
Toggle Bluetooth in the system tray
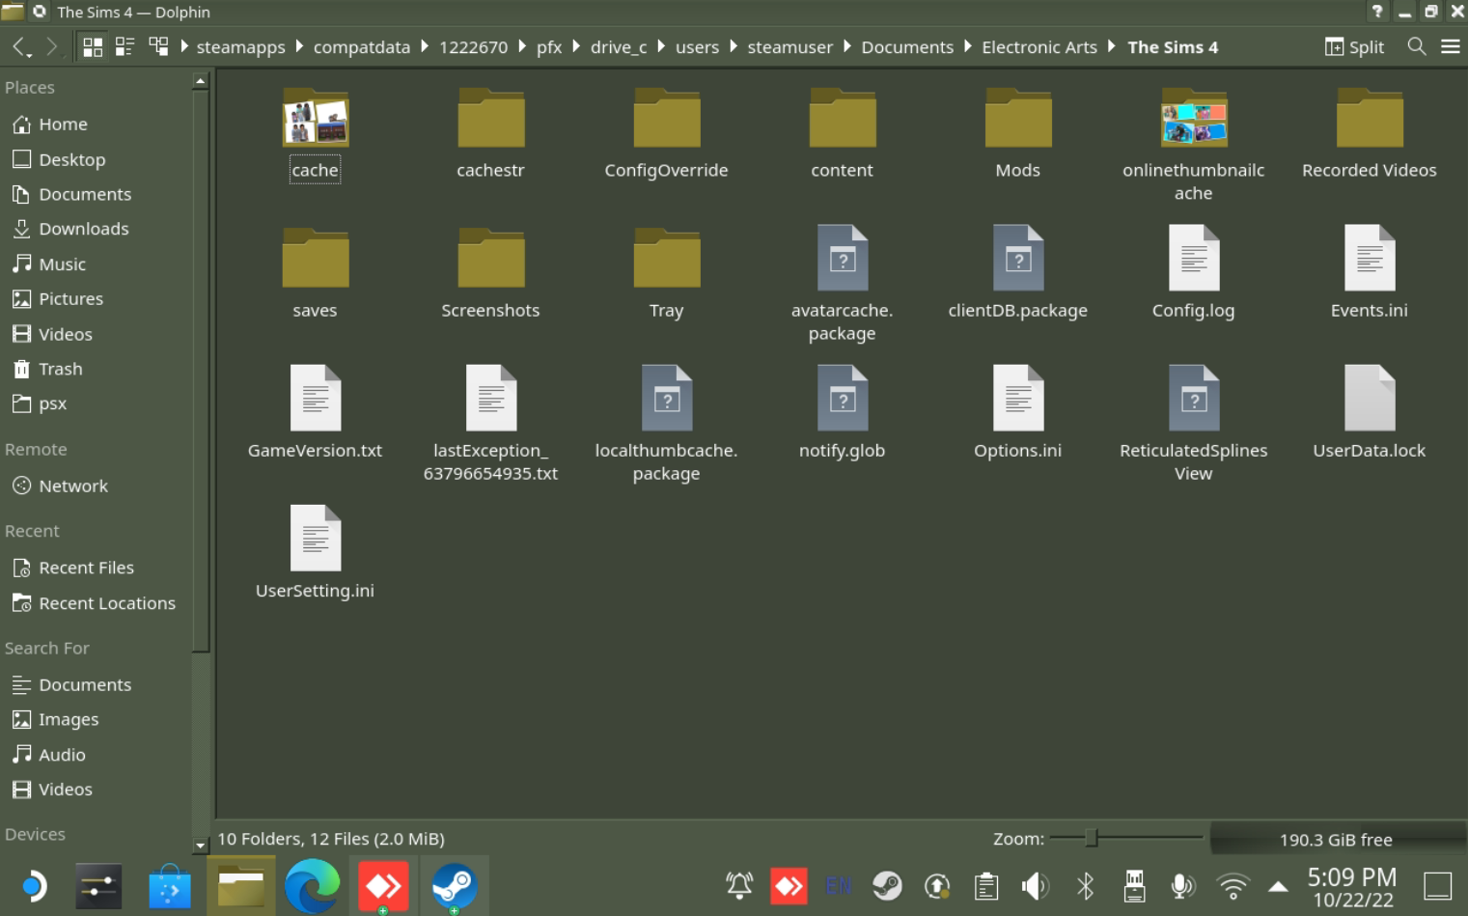(x=1085, y=886)
